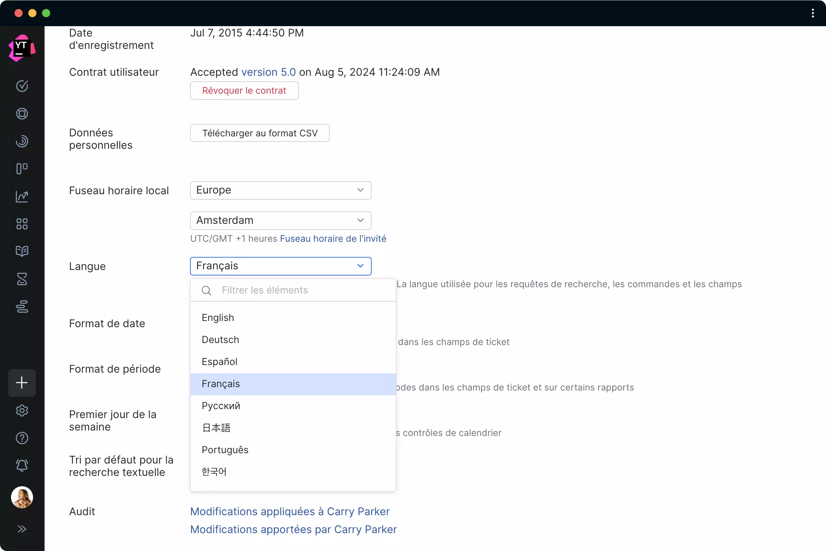Open the Amsterdam city dropdown
Viewport: 826px width, 551px height.
click(280, 220)
